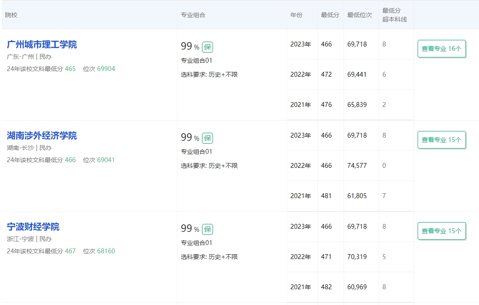
Task: Click 查看专业 15个 for 宁波财经学院
Action: coord(441,231)
